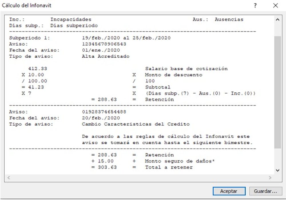Click the subtotal value = 41.23

pos(33,87)
